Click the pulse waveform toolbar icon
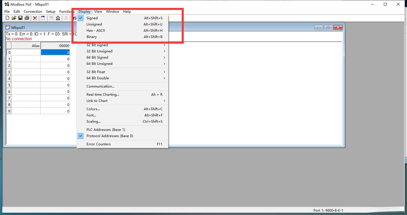The image size is (407, 215). coord(66,18)
